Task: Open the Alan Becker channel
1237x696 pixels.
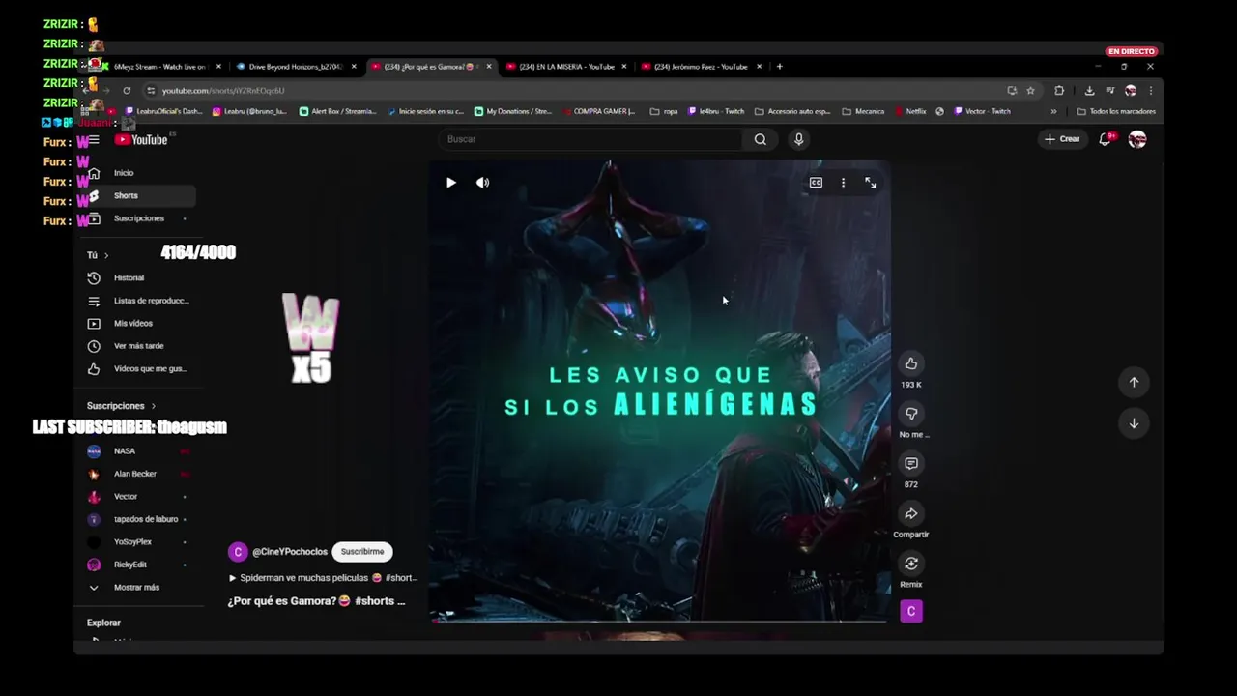Action: tap(135, 474)
